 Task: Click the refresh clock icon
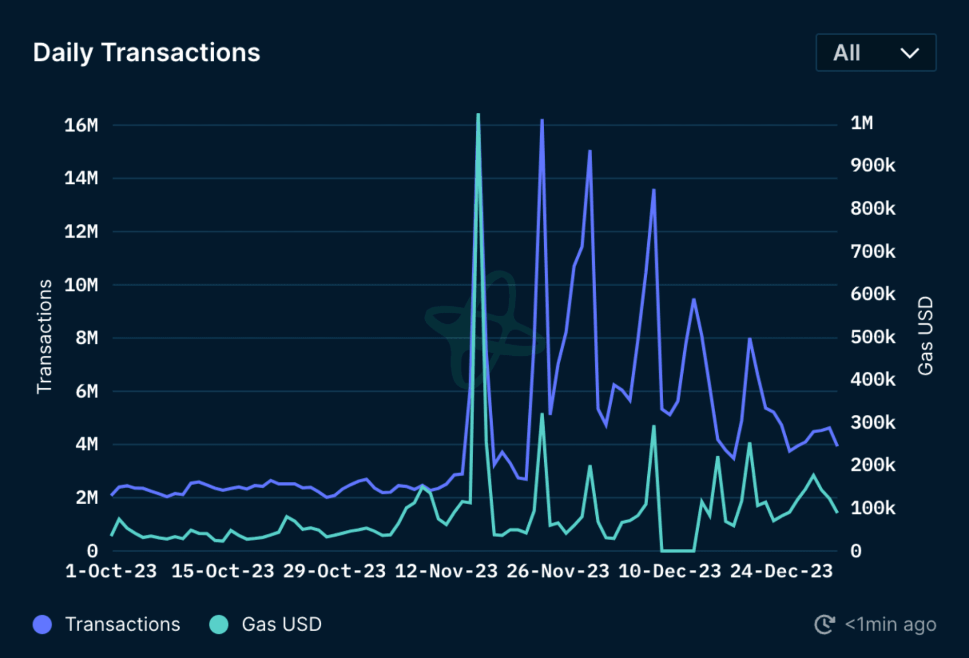point(824,624)
